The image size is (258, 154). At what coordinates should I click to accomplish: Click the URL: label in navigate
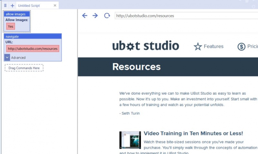point(9,42)
